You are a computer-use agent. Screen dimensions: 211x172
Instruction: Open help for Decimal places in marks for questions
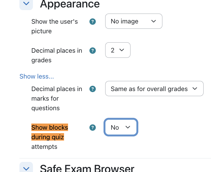coord(92,89)
